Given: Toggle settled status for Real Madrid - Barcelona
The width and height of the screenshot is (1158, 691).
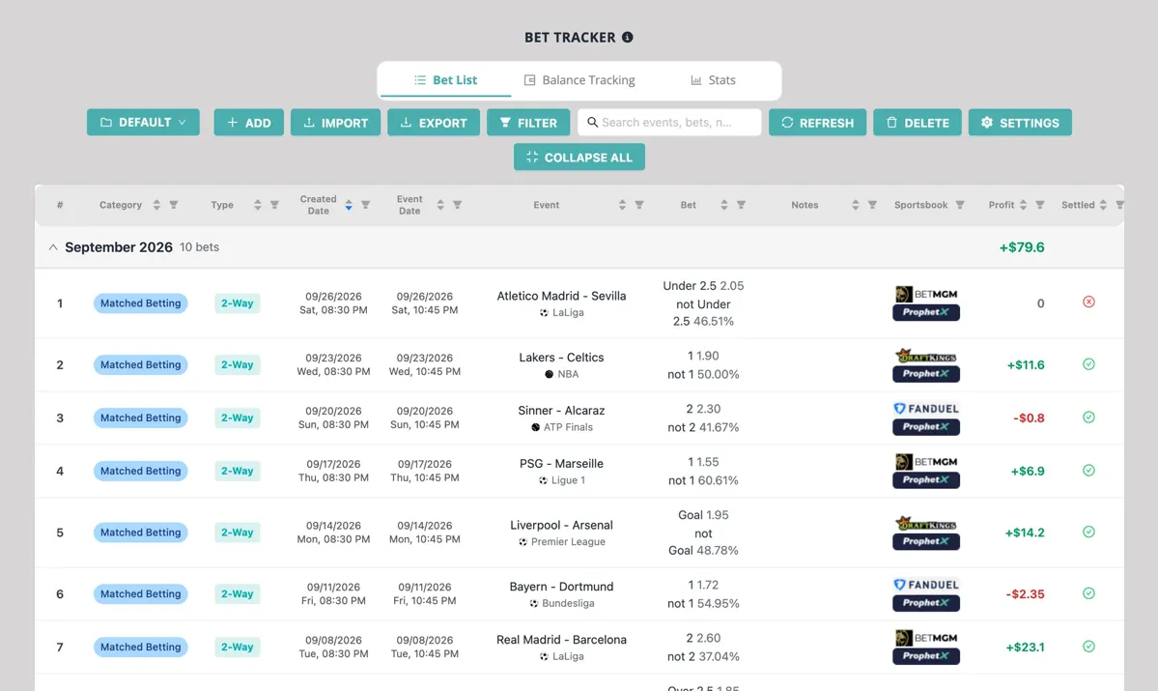Looking at the screenshot, I should pos(1088,646).
